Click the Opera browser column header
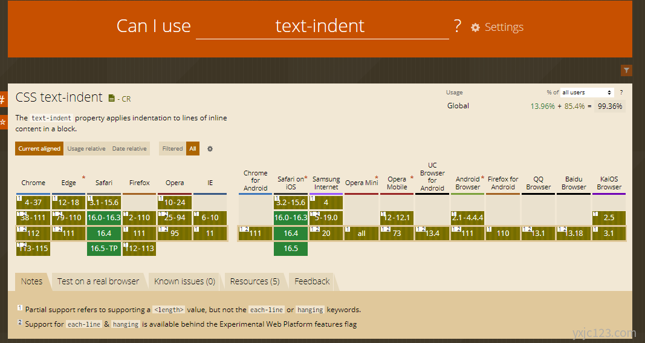The image size is (645, 343). pyautogui.click(x=175, y=183)
